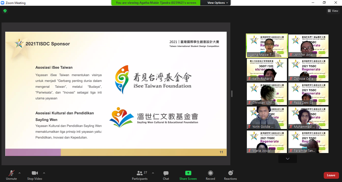
Task: Click the muted mic on Denisse Celia's tile
Action: point(290,78)
